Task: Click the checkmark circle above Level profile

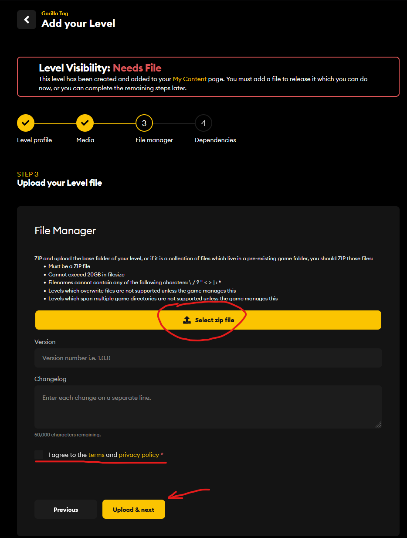Action: coord(26,123)
